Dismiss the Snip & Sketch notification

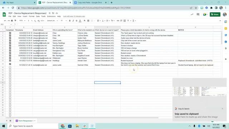coord(222,109)
